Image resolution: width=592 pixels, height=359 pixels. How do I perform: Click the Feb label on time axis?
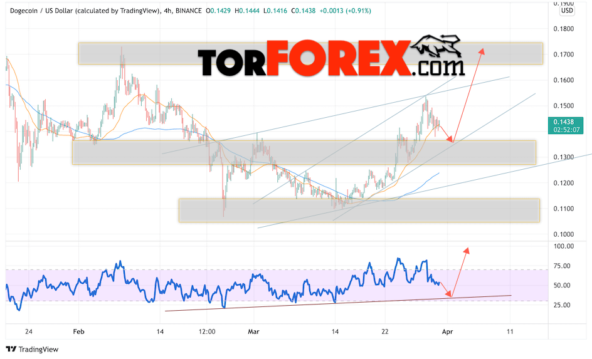click(78, 332)
